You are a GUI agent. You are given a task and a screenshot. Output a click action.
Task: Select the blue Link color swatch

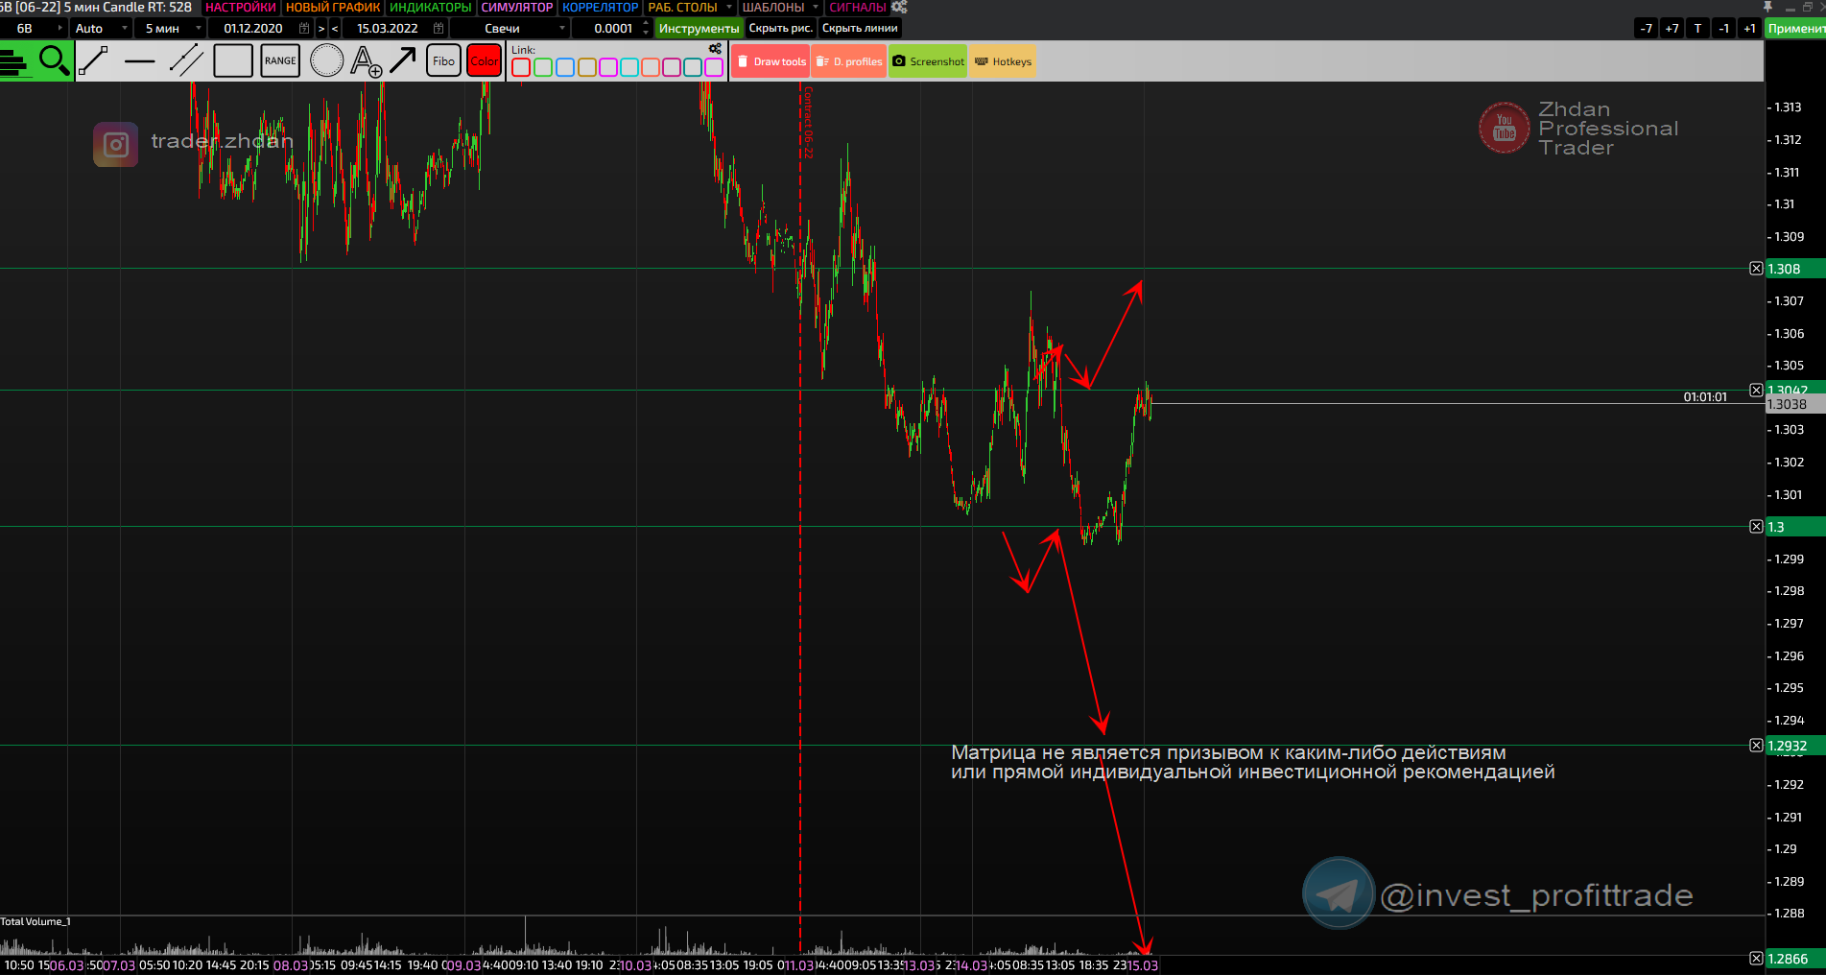(x=565, y=67)
